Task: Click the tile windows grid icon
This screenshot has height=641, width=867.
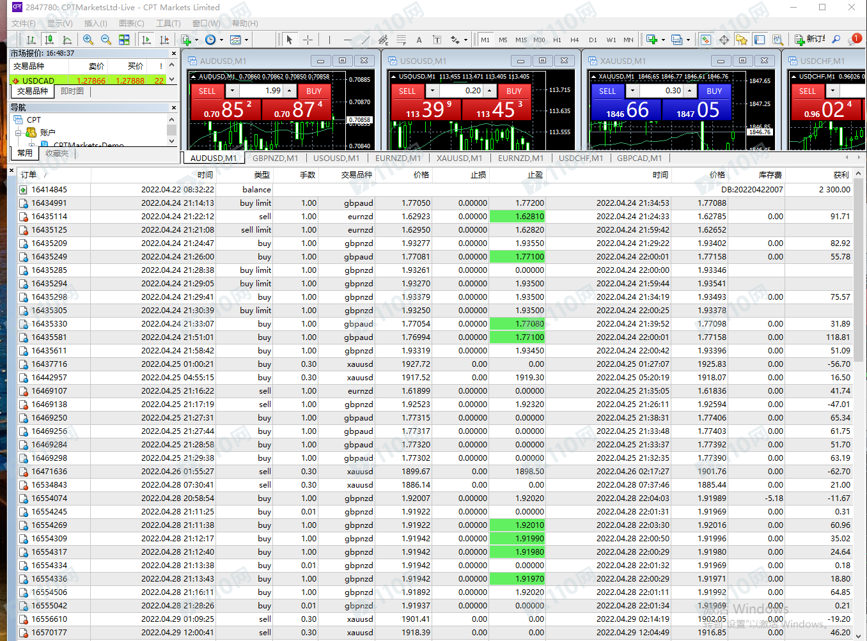Action: pyautogui.click(x=124, y=40)
